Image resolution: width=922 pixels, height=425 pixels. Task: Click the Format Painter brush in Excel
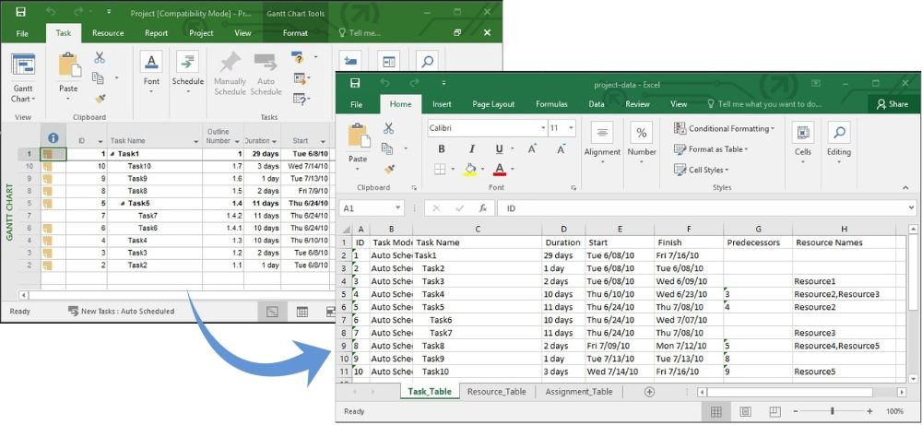[x=388, y=169]
